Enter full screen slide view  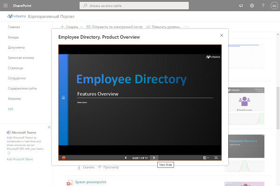coord(216,158)
